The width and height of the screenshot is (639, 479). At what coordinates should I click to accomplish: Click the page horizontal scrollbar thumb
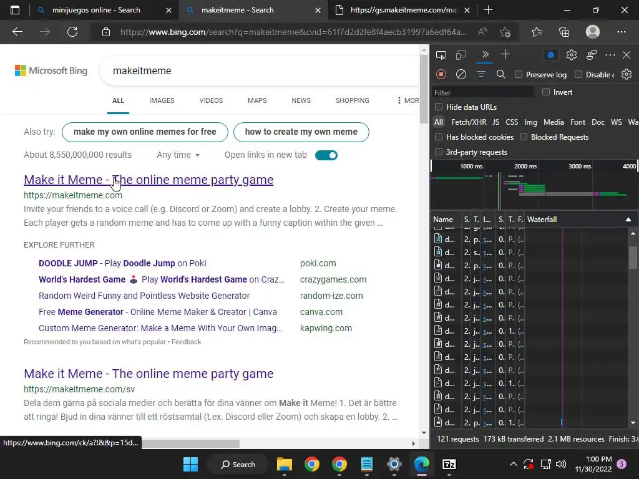click(191, 443)
